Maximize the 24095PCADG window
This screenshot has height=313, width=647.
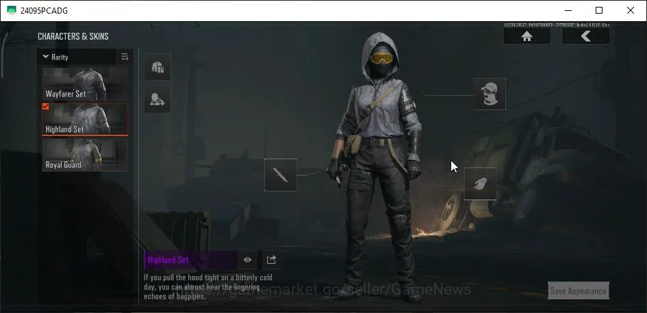[599, 10]
